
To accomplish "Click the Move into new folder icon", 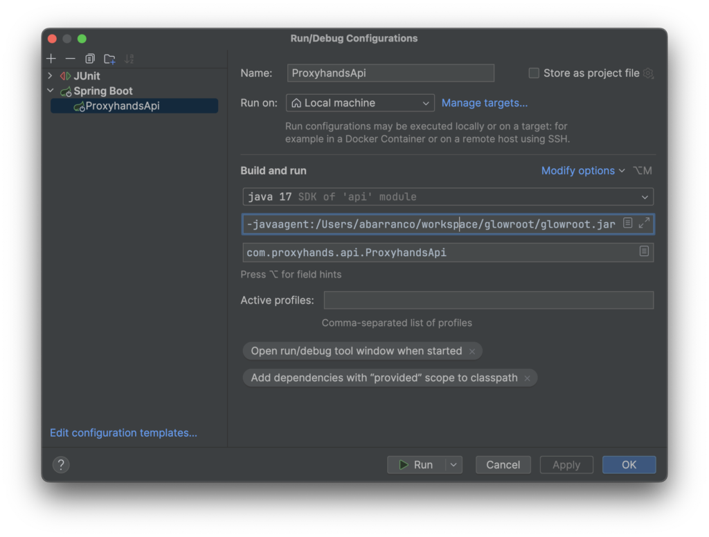I will (x=109, y=59).
